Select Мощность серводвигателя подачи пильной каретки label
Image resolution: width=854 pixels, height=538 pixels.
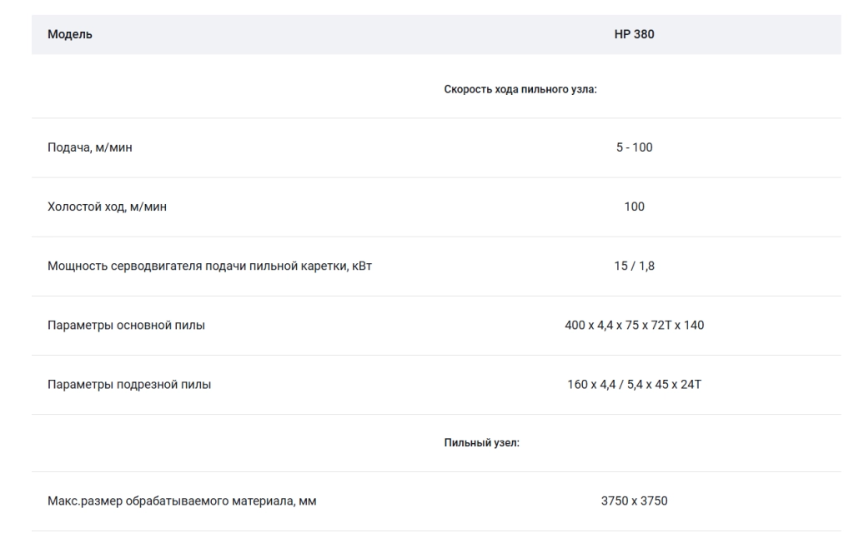pyautogui.click(x=209, y=266)
